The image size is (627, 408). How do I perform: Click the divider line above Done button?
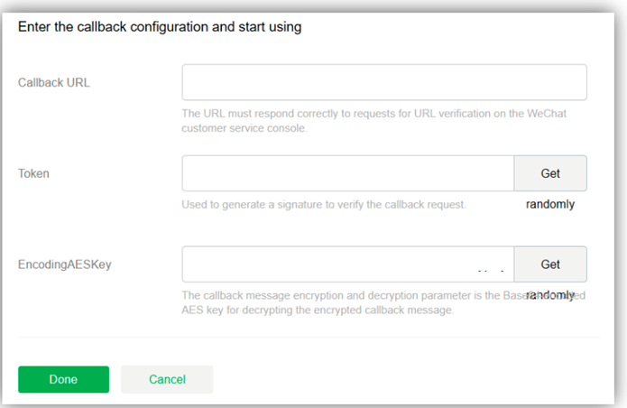309,338
